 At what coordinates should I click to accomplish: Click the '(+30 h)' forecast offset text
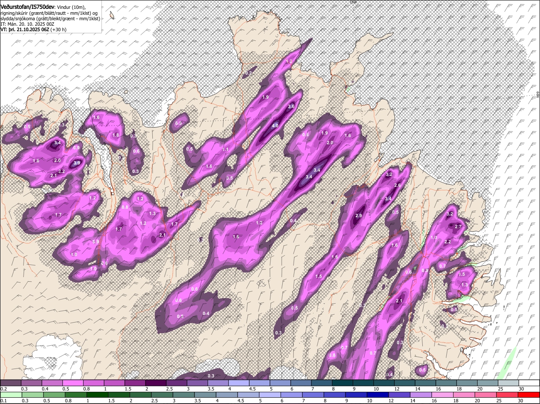(59, 30)
